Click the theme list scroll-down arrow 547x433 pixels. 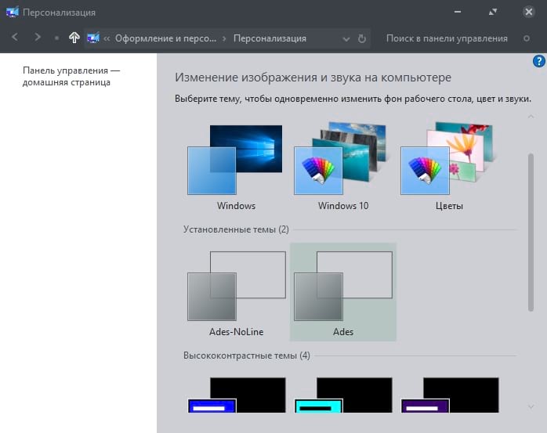point(531,406)
